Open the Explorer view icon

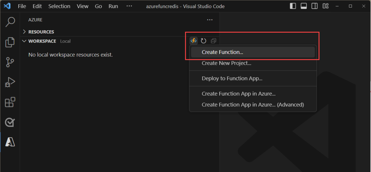10,42
